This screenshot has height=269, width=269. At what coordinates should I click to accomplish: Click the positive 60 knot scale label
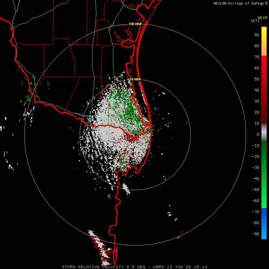pyautogui.click(x=257, y=68)
